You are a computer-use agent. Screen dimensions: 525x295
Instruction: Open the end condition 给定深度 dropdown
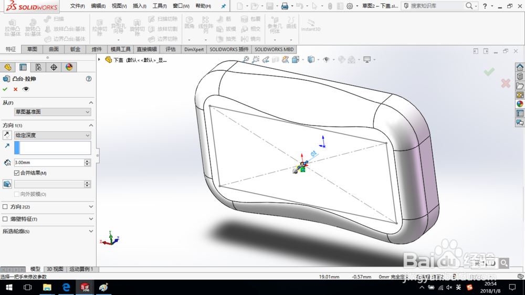coord(52,135)
